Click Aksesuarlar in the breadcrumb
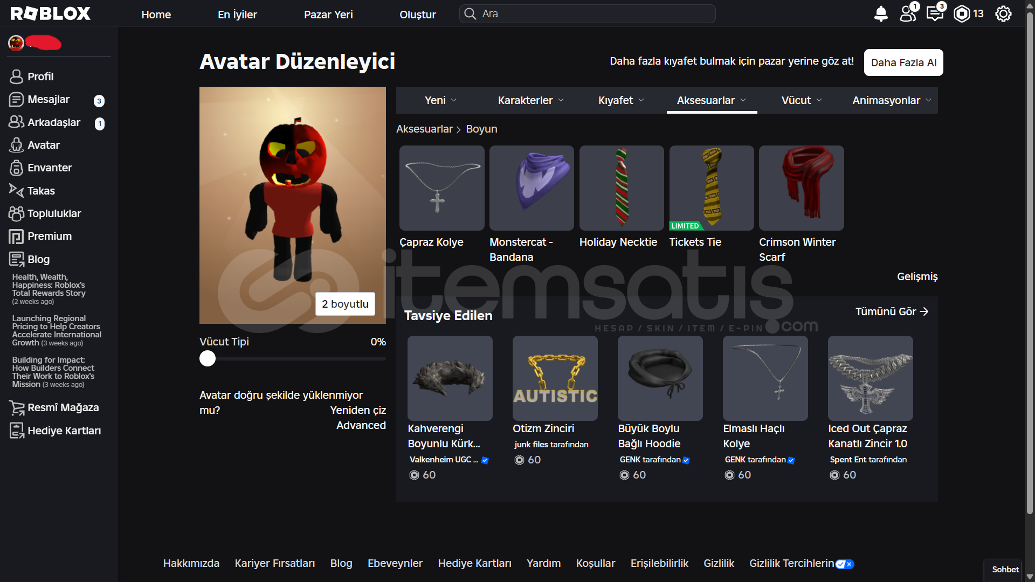The image size is (1035, 582). (424, 129)
